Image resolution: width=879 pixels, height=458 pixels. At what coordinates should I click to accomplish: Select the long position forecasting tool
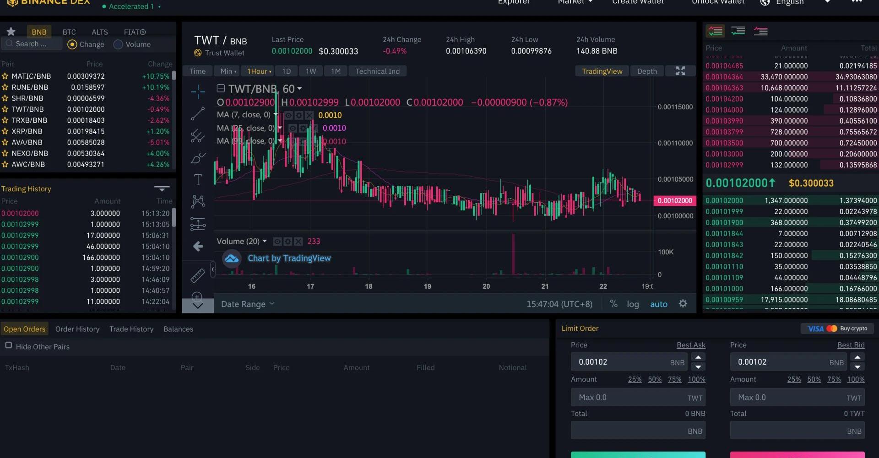point(198,224)
